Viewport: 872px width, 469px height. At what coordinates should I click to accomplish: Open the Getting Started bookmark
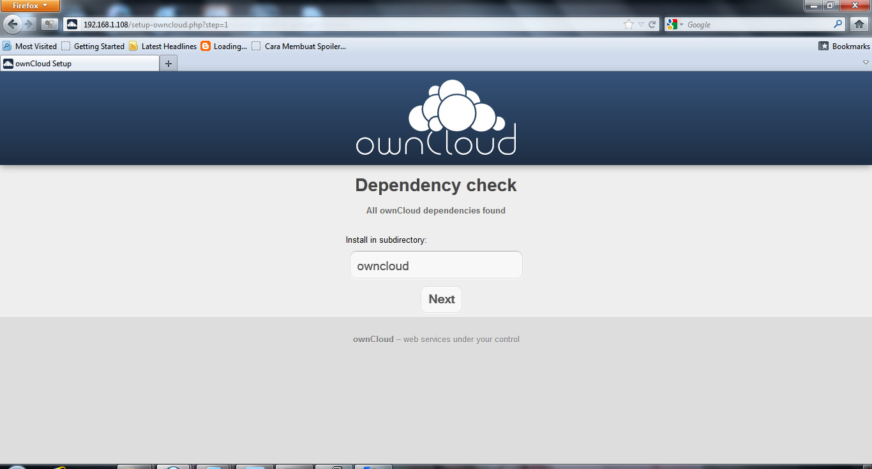click(93, 46)
